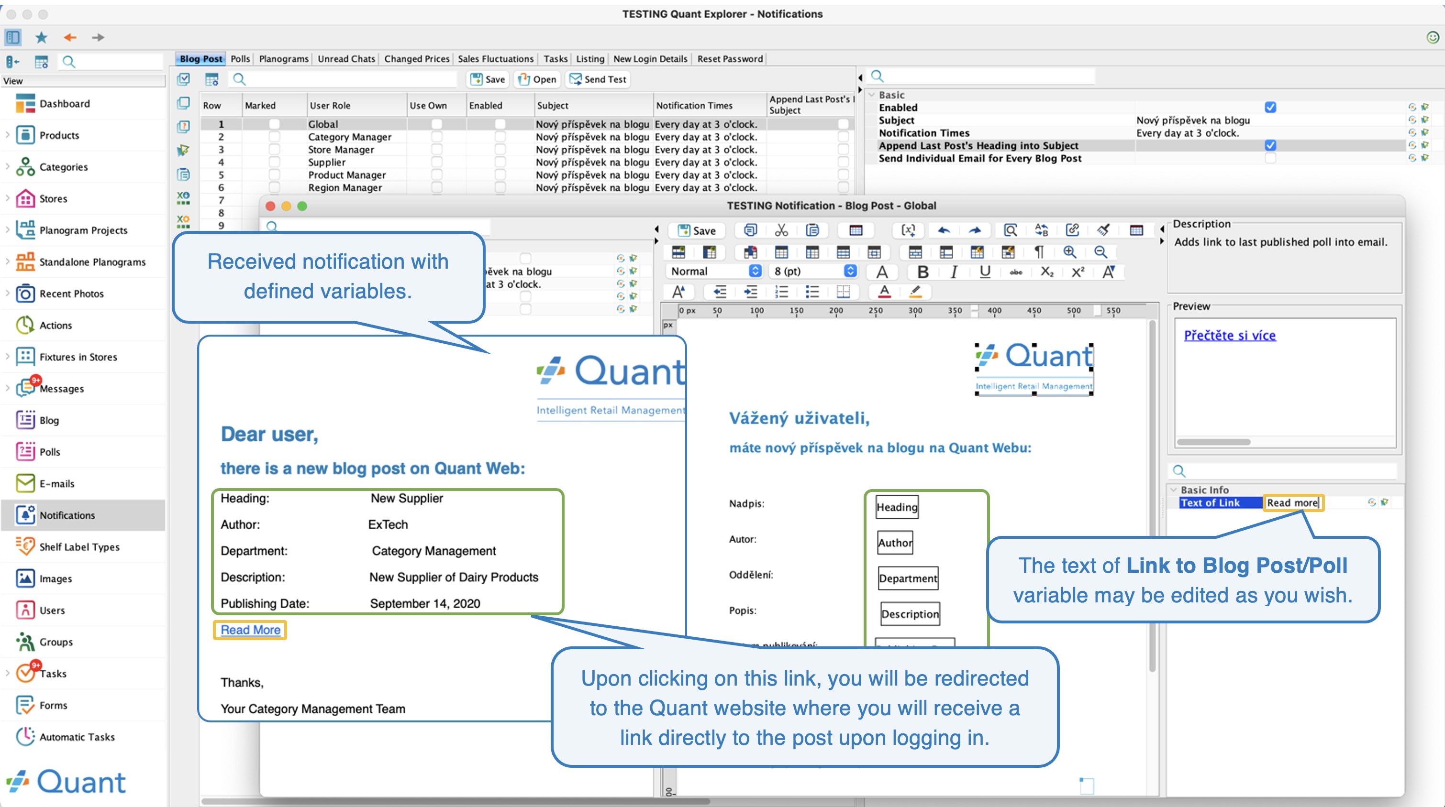
Task: Switch to the Planograms tab
Action: click(x=284, y=59)
